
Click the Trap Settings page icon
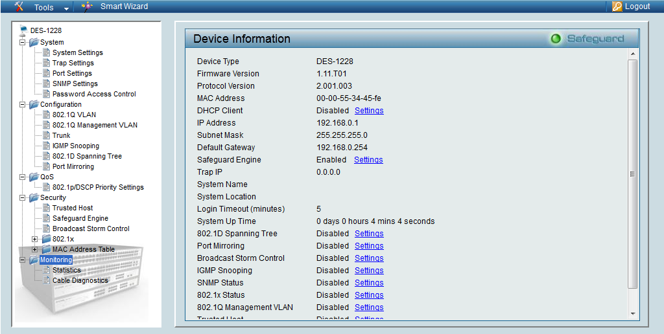(46, 63)
